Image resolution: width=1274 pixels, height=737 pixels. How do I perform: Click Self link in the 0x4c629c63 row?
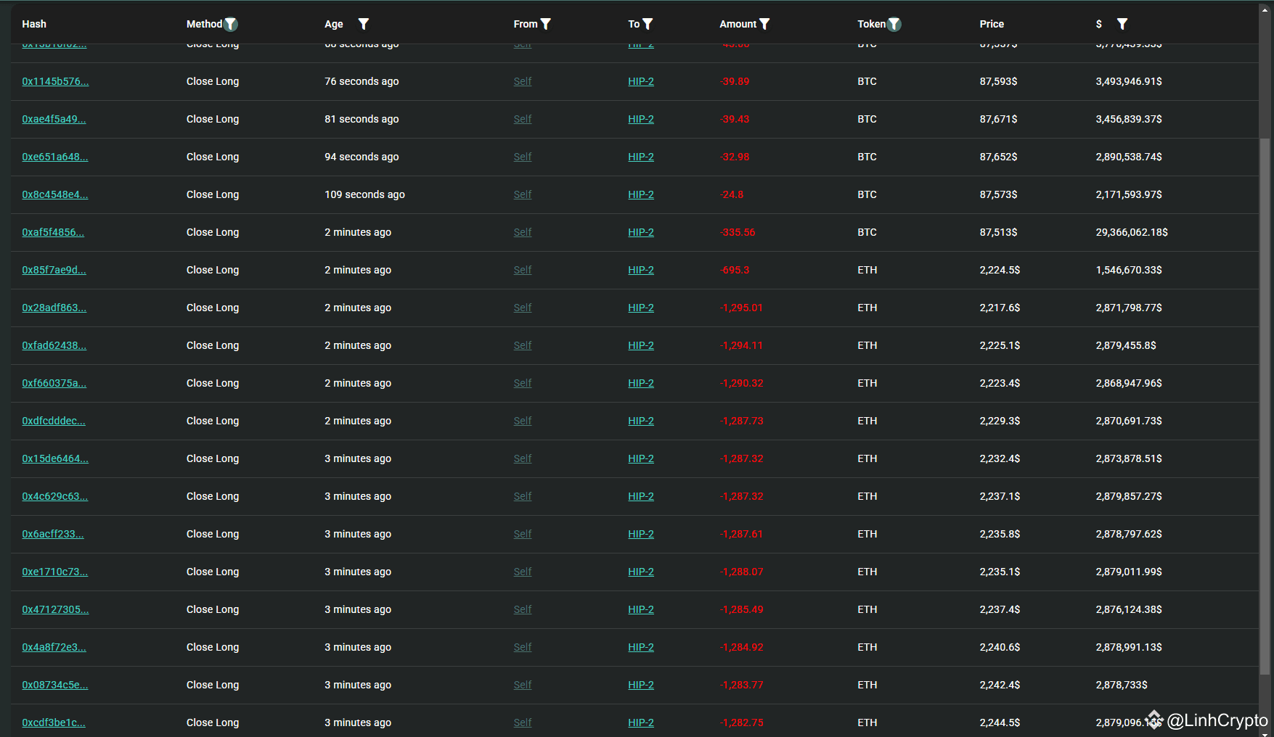tap(523, 496)
